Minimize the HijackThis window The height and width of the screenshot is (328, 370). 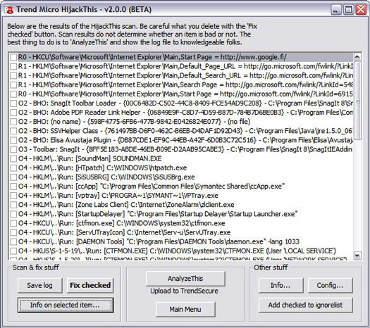335,10
